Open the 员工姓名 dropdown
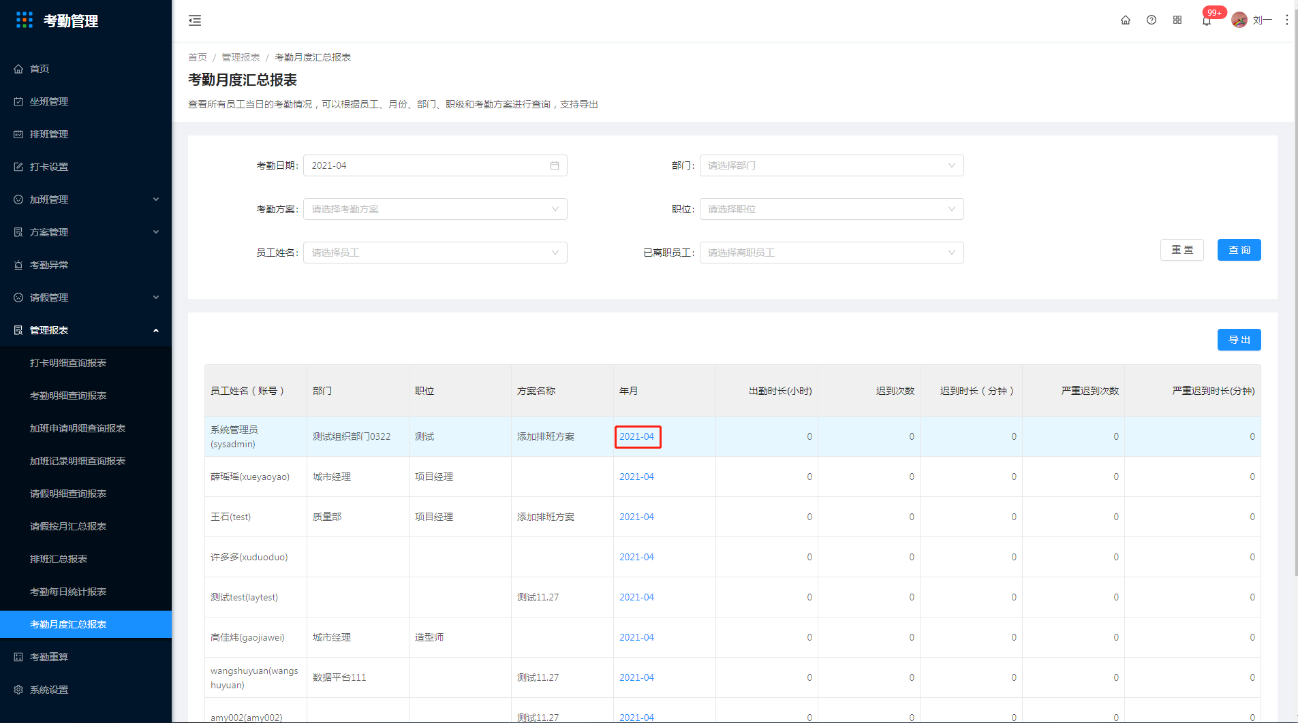Screen dimensions: 1298x723 [435, 253]
